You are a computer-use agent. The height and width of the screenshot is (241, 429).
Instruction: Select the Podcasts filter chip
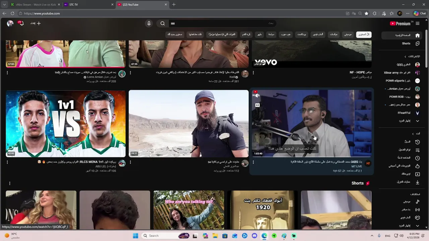[x=302, y=34]
